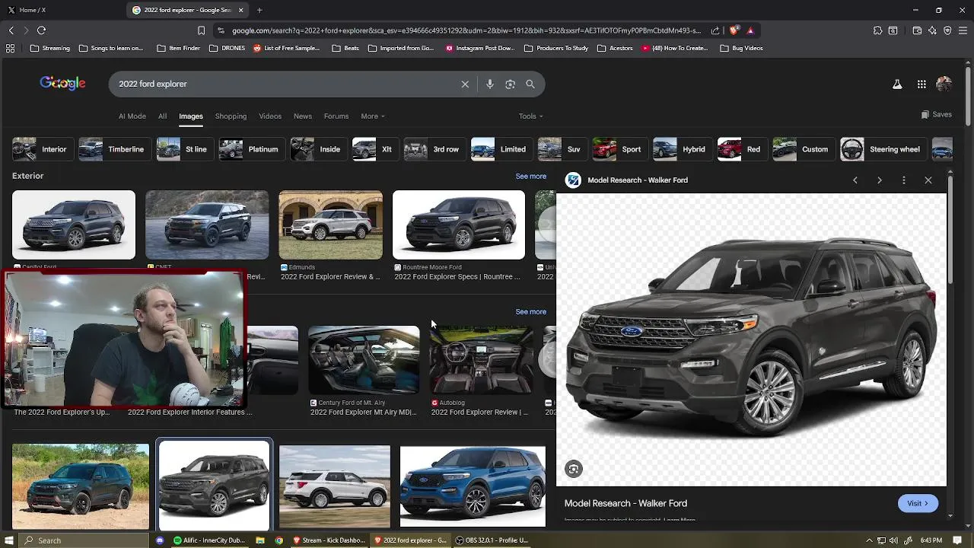The height and width of the screenshot is (548, 974).
Task: Filter images by Platinum chip
Action: [250, 149]
